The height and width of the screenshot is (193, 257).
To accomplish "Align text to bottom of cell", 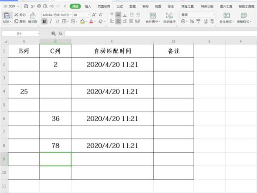I will click(125, 15).
